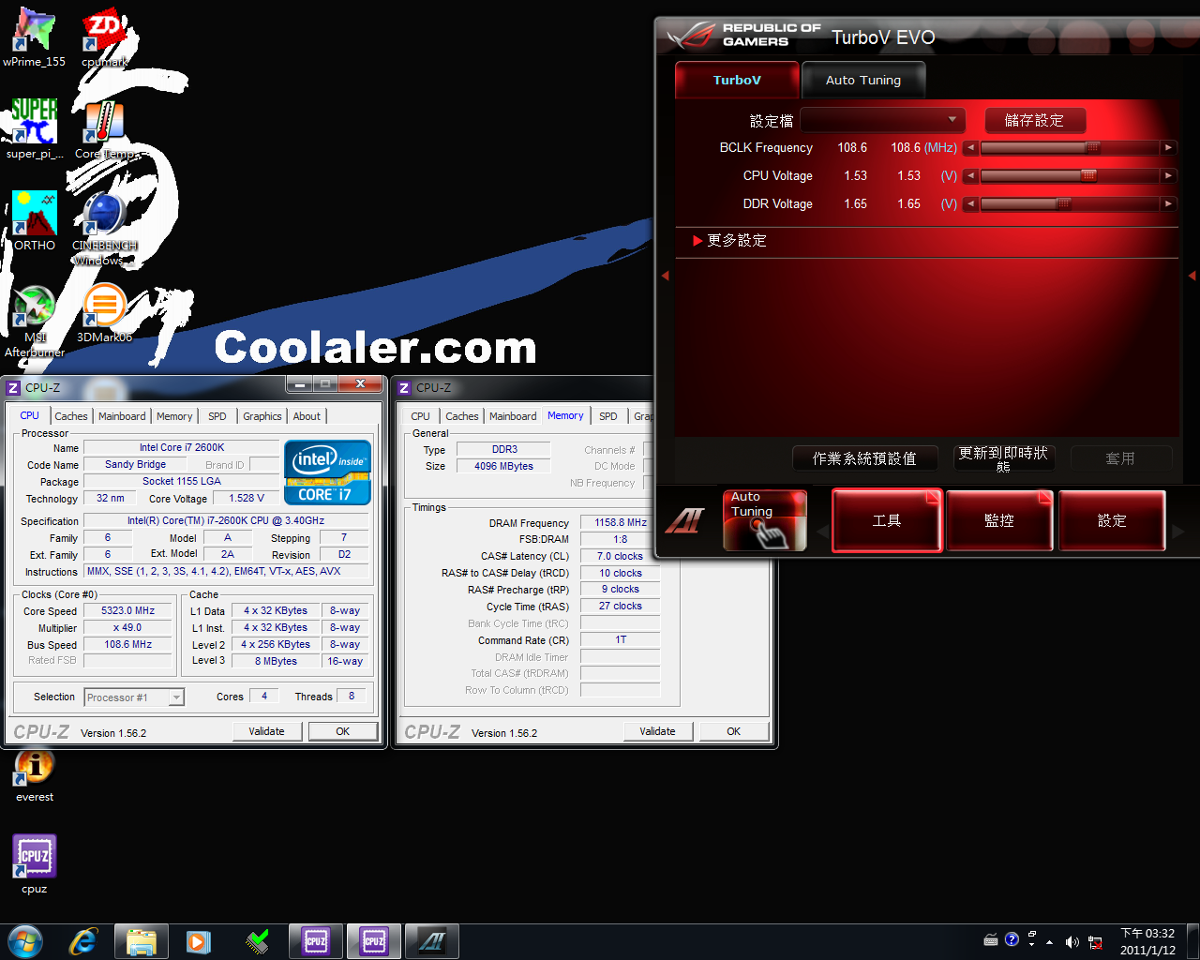Click OK in the right CPU-Z window
Screen dimensions: 1200x960
(734, 731)
